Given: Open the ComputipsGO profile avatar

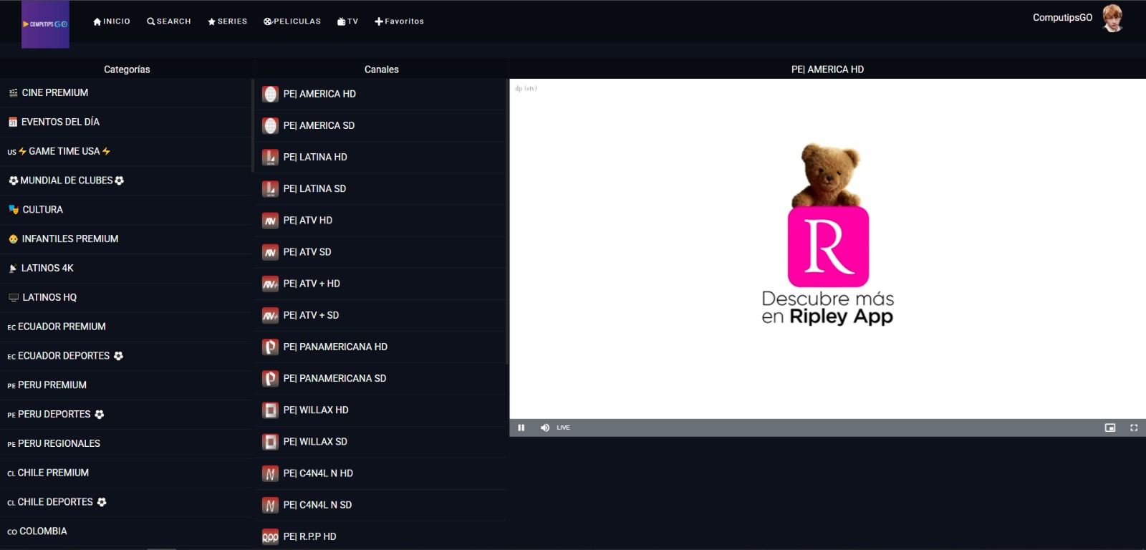Looking at the screenshot, I should pyautogui.click(x=1112, y=18).
